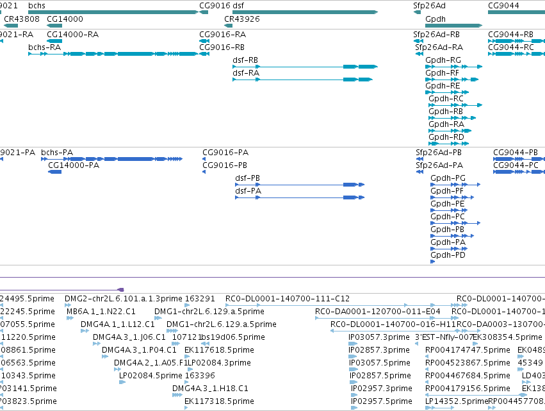Open the Gpdh-RA transcript label

tap(446, 124)
